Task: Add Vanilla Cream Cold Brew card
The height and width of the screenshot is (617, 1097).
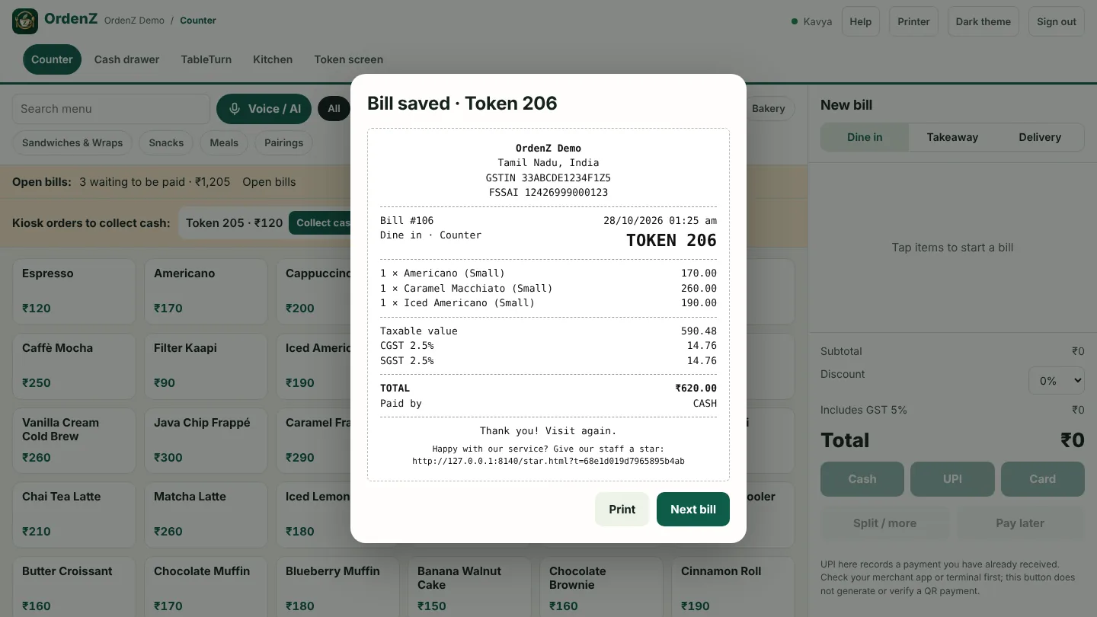Action: (x=74, y=441)
